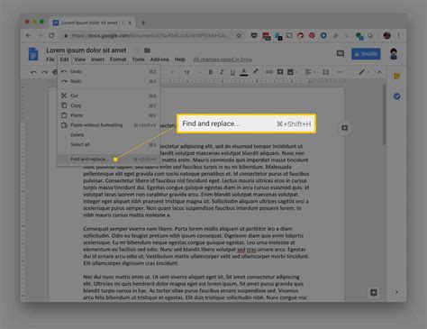Viewport: 427px width, 329px height.
Task: Choose Find and replace in Edit menu
Action: [108, 160]
